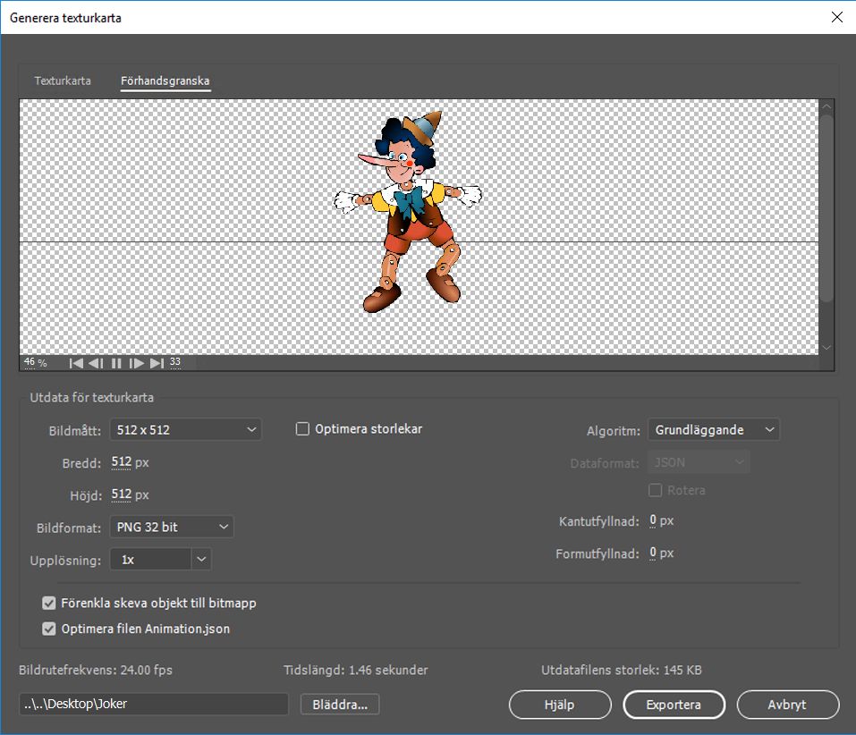Click the output path field showing Desktop\Joker
This screenshot has height=735, width=856.
(x=154, y=704)
